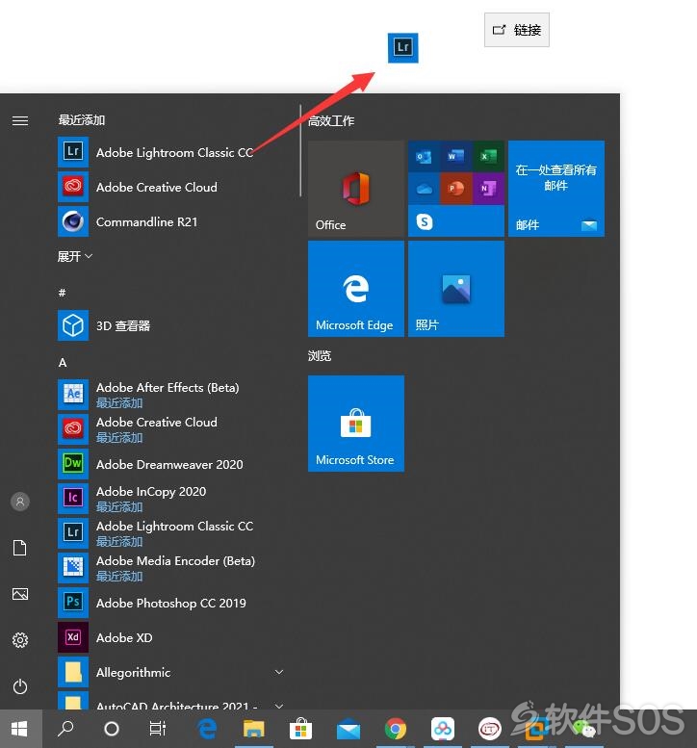Image resolution: width=697 pixels, height=748 pixels.
Task: Open Mail from the taskbar
Action: 348,729
